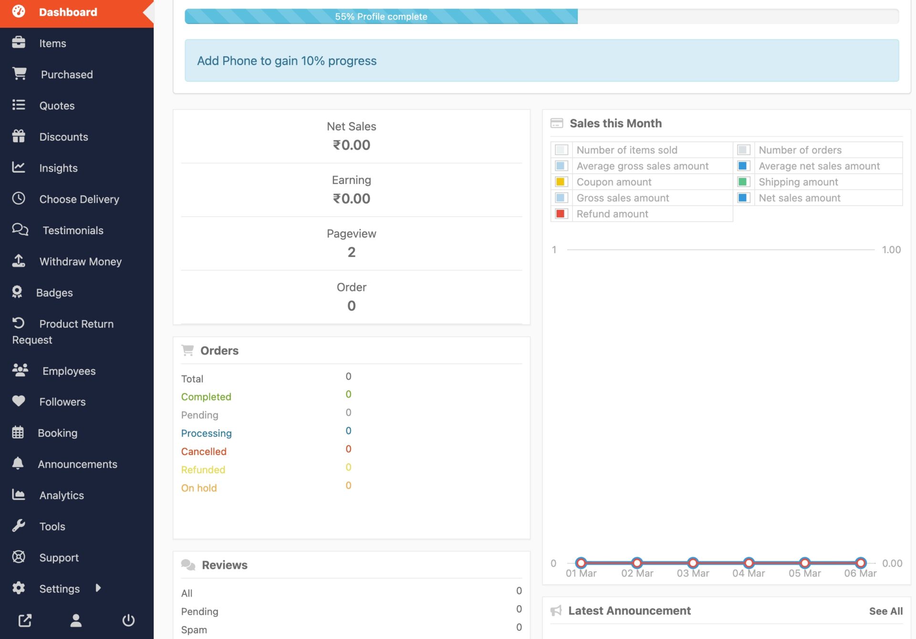
Task: Click Support menu item in sidebar
Action: pos(59,557)
